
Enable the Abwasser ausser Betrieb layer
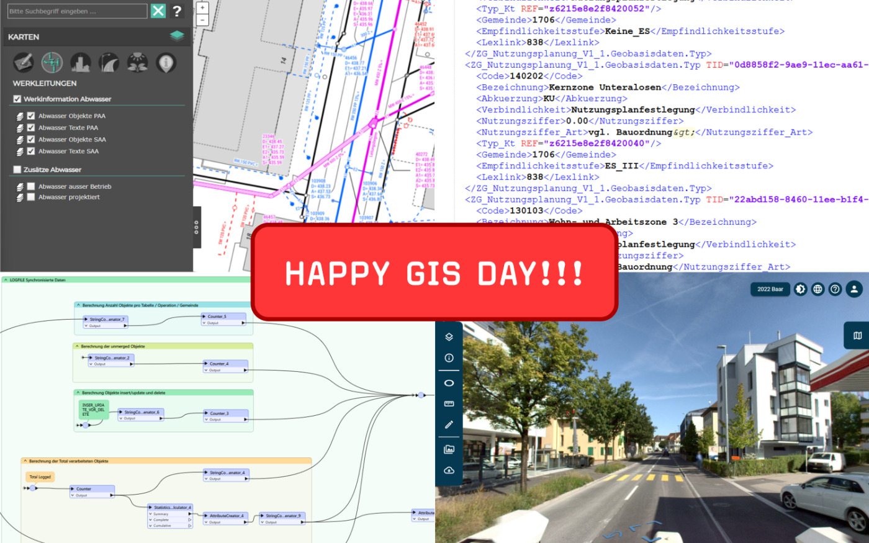(x=31, y=186)
